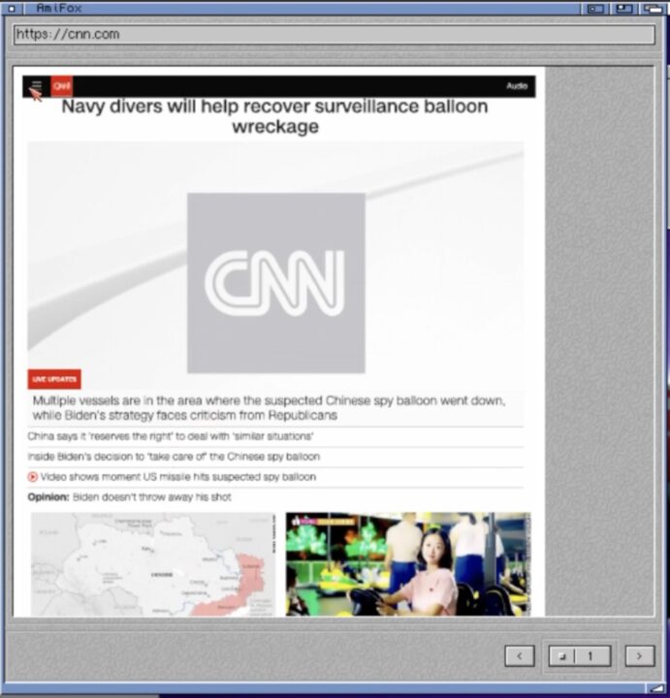Open China says it 'reserves the right' link

pyautogui.click(x=171, y=436)
